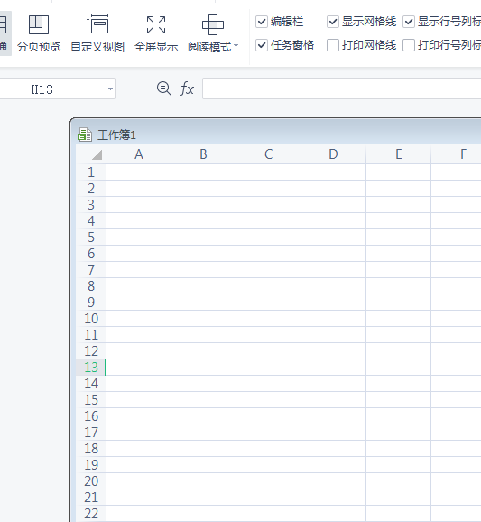Screen dimensions: 481x522
Task: Toggle the 显示网格线 gridlines checkbox
Action: click(333, 22)
